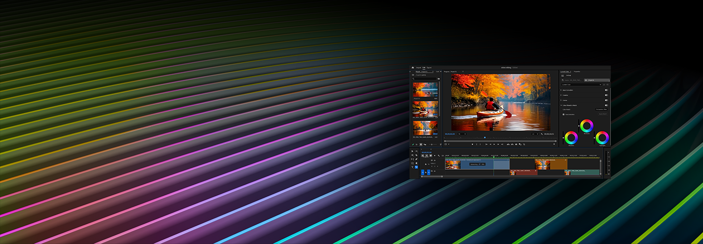The height and width of the screenshot is (244, 703).
Task: Switch to the Edit workspace tab
Action: (424, 67)
